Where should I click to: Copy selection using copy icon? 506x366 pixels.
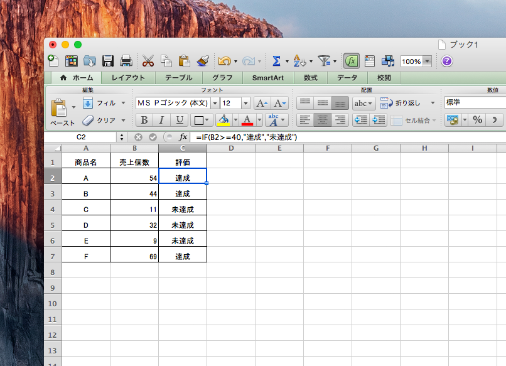pos(166,61)
